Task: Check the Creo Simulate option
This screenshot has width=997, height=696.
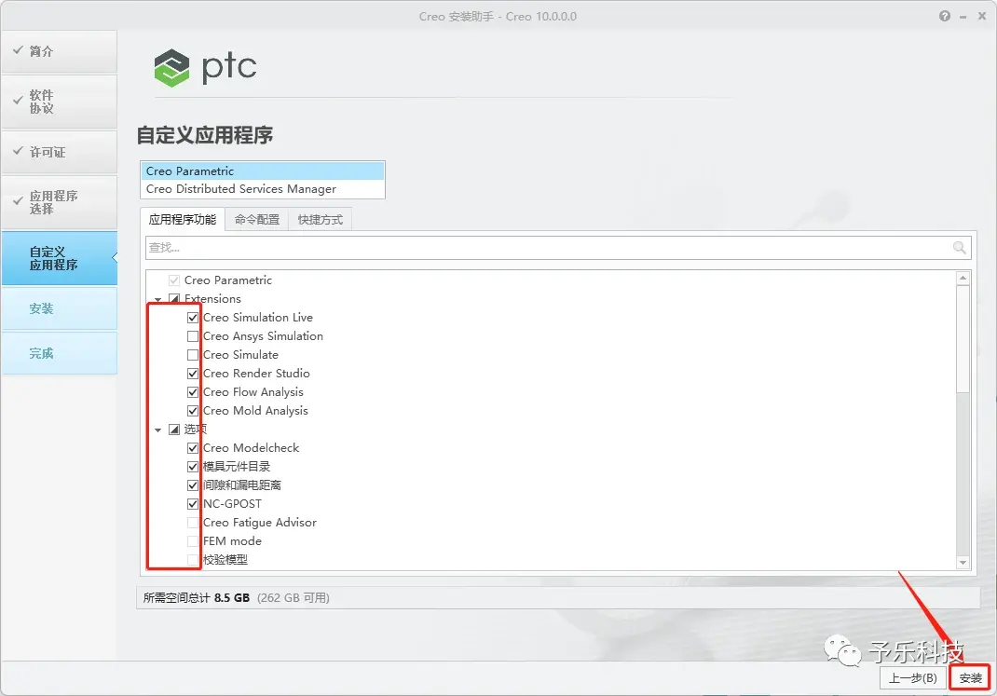Action: [193, 355]
